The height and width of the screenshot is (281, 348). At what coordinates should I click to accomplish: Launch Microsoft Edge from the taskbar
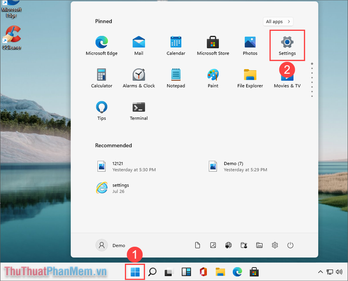tap(237, 272)
